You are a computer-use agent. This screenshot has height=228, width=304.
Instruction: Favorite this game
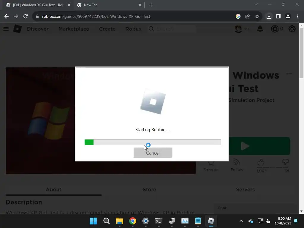211,166
